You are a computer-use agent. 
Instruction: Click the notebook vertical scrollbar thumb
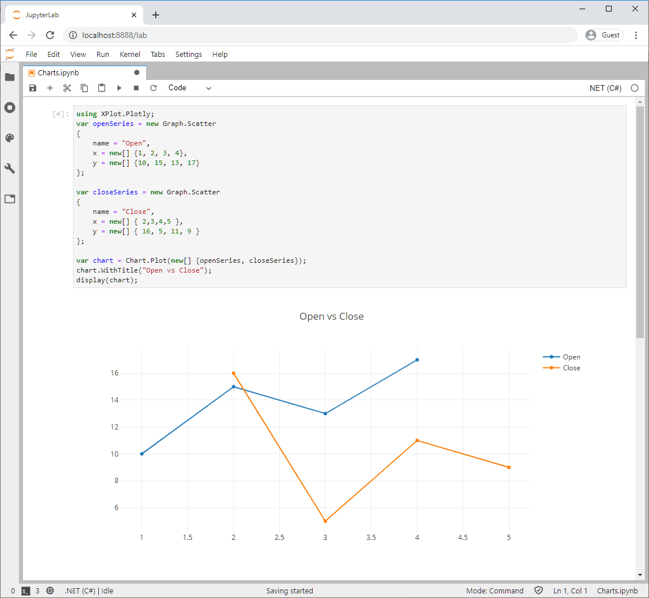[640, 223]
